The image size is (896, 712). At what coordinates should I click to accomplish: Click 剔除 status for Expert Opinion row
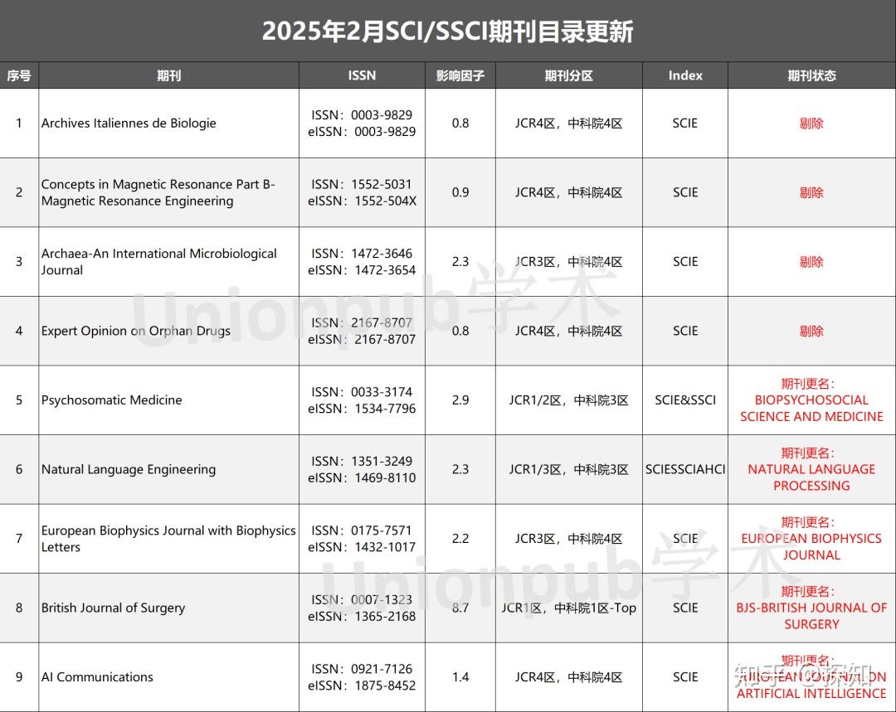click(811, 332)
